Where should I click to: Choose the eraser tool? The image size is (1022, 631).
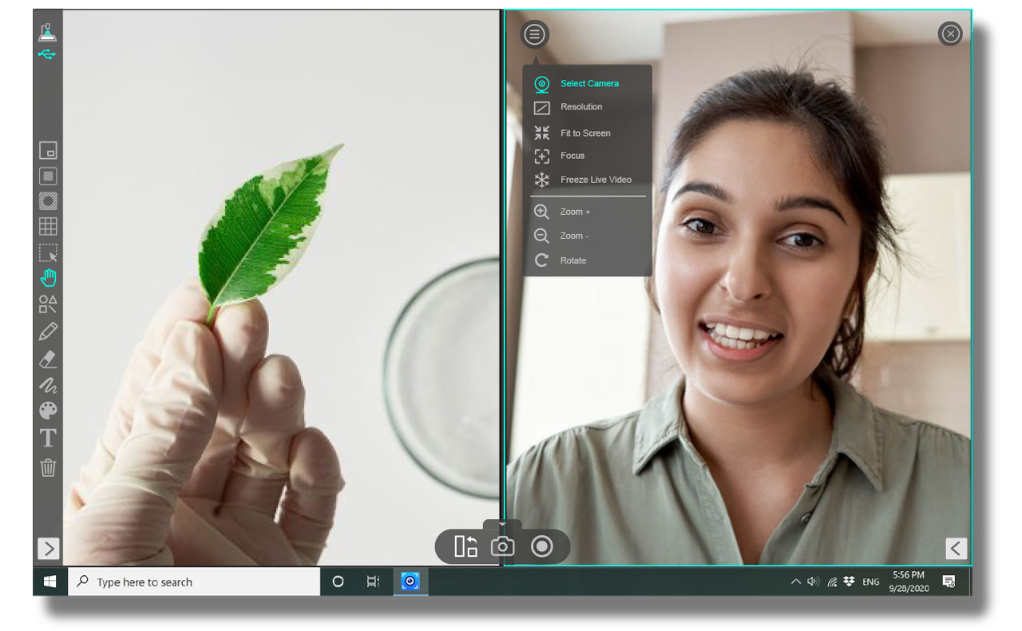[x=48, y=359]
